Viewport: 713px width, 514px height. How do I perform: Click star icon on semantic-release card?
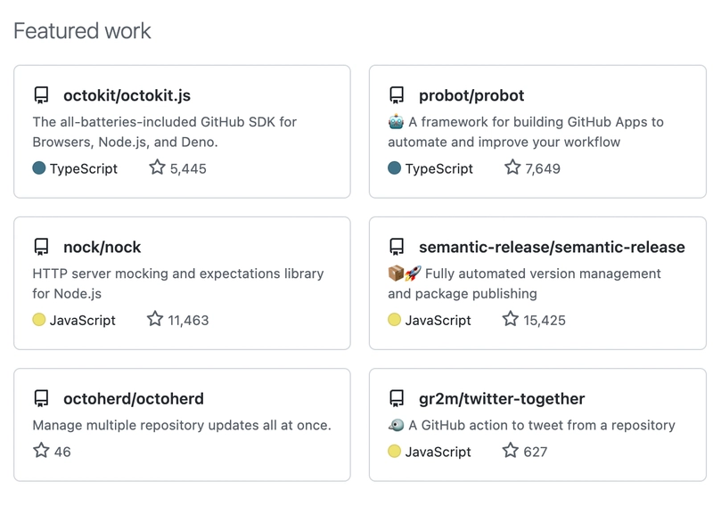pos(511,318)
